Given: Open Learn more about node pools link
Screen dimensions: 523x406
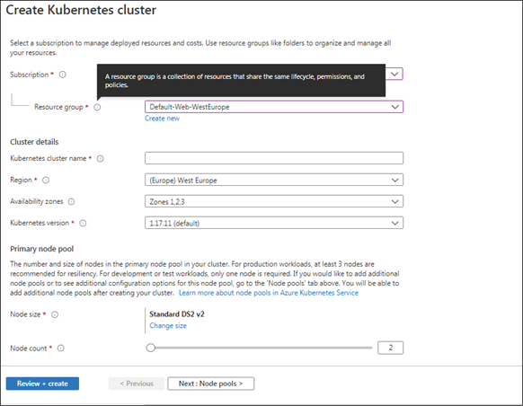Looking at the screenshot, I should [269, 293].
